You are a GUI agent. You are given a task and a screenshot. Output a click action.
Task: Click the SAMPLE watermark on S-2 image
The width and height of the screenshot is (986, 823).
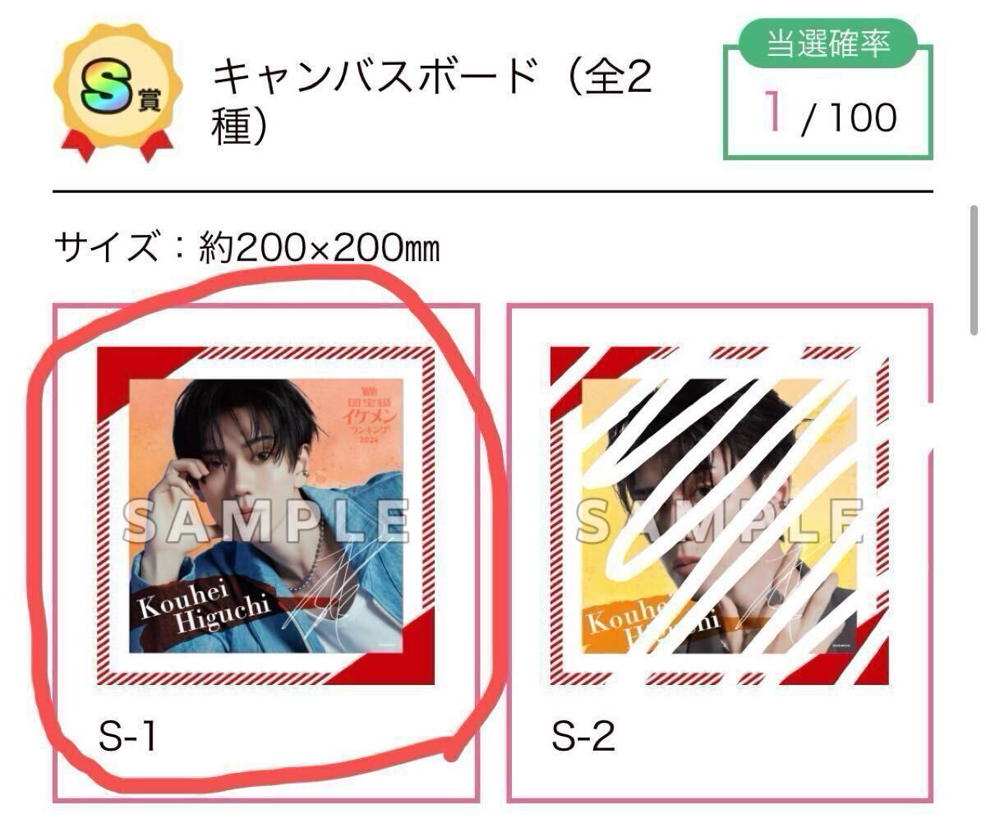tap(720, 521)
